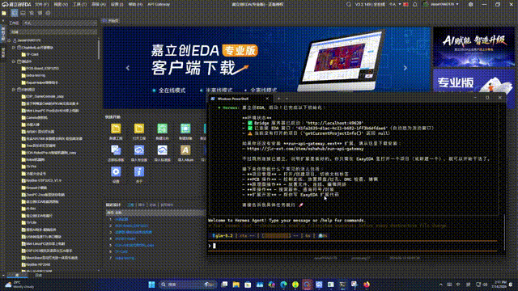Click the project tree vertical scrollbar

99,49
